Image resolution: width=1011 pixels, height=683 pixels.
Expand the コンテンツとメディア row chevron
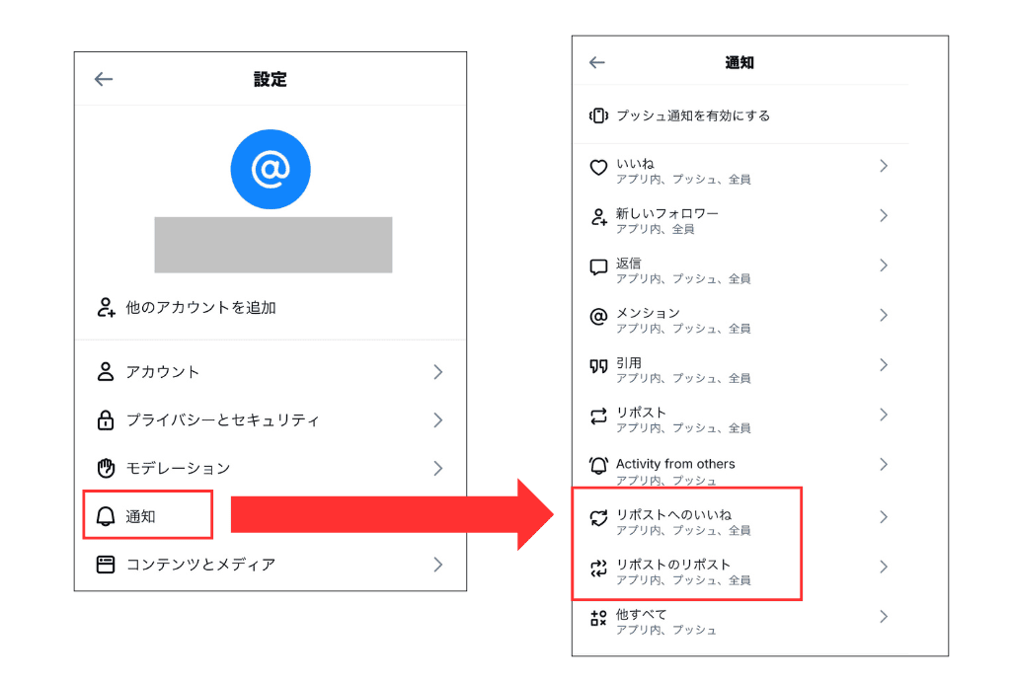tap(438, 565)
